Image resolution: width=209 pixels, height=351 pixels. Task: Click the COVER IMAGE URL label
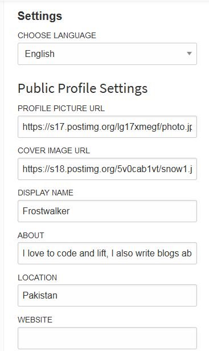54,150
